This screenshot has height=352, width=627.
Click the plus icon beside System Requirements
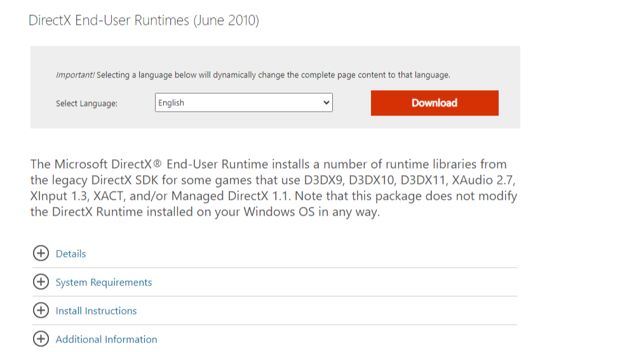click(41, 282)
